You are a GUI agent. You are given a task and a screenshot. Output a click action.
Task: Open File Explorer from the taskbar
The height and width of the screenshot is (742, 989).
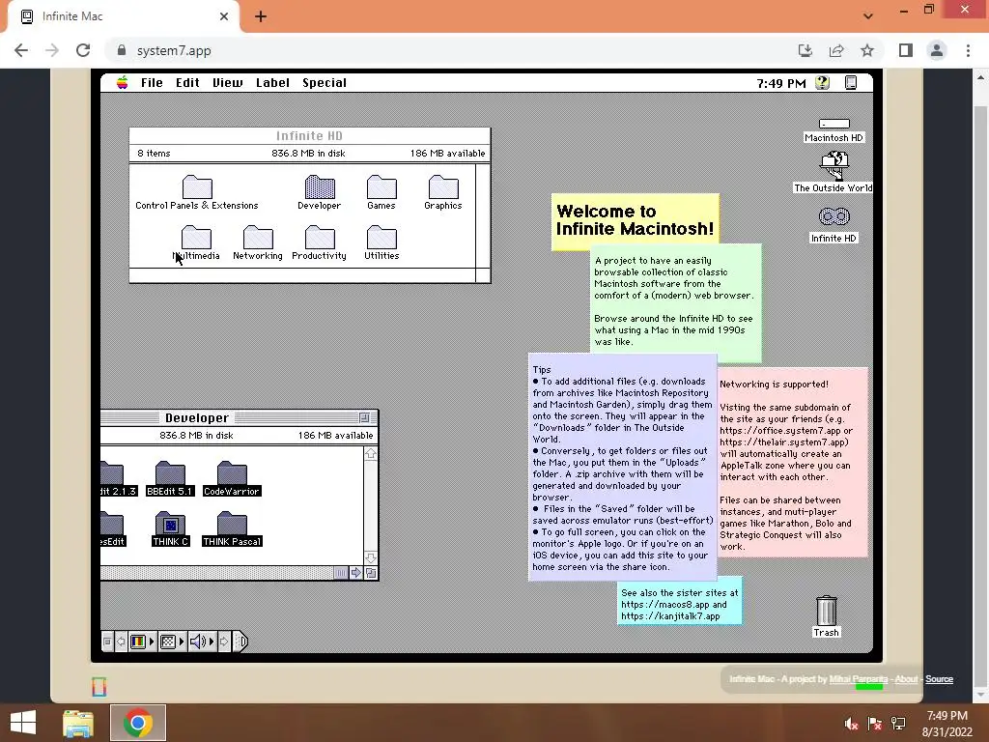pos(78,723)
